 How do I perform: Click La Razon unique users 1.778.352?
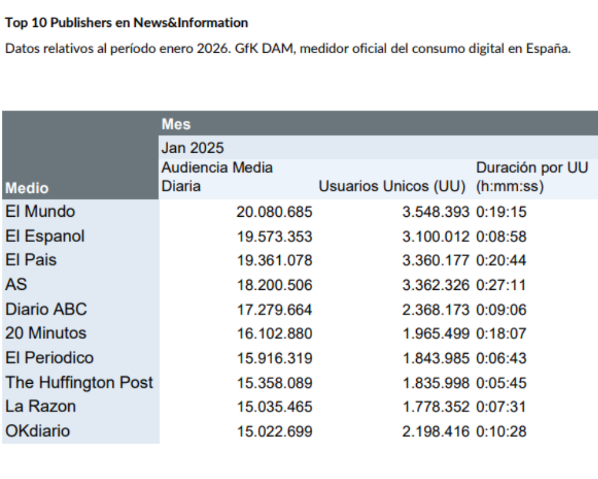pyautogui.click(x=437, y=407)
